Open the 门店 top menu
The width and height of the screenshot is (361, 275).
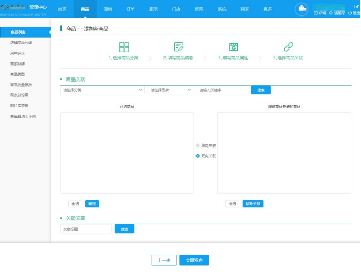click(x=176, y=9)
